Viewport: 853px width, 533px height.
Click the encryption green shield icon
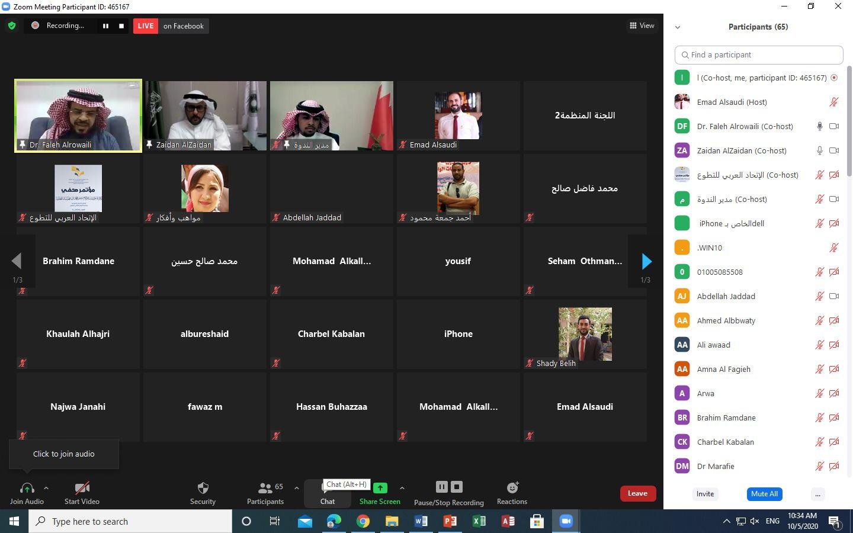tap(12, 25)
